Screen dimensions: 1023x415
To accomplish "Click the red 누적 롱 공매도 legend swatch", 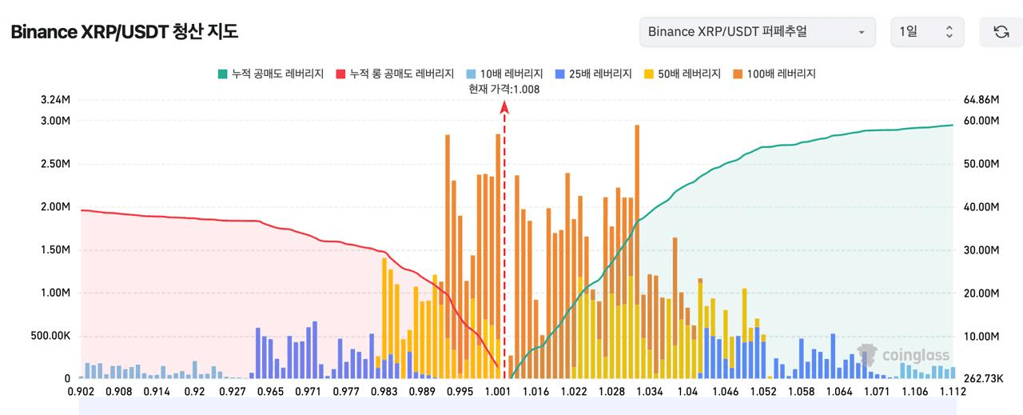I will coord(341,74).
